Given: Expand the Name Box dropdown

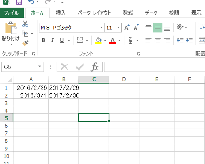Looking at the screenshot, I should (x=40, y=67).
